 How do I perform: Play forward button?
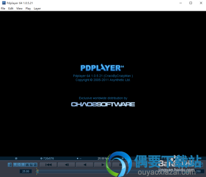coord(103,165)
